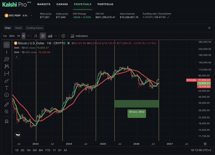Click the market open status dot

[x=68, y=43]
